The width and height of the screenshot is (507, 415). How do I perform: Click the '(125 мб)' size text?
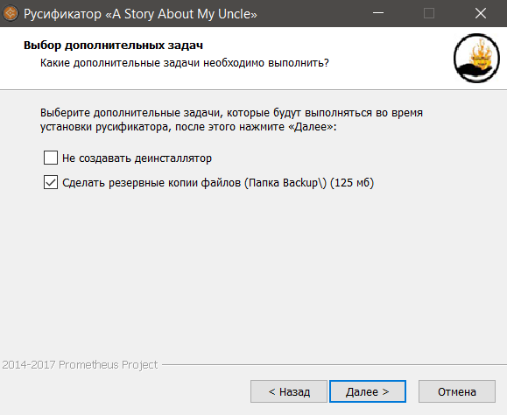[352, 183]
